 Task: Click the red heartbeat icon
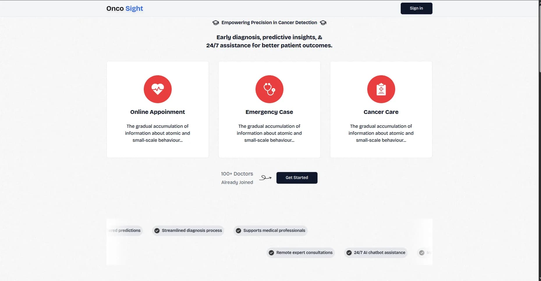[x=157, y=89]
